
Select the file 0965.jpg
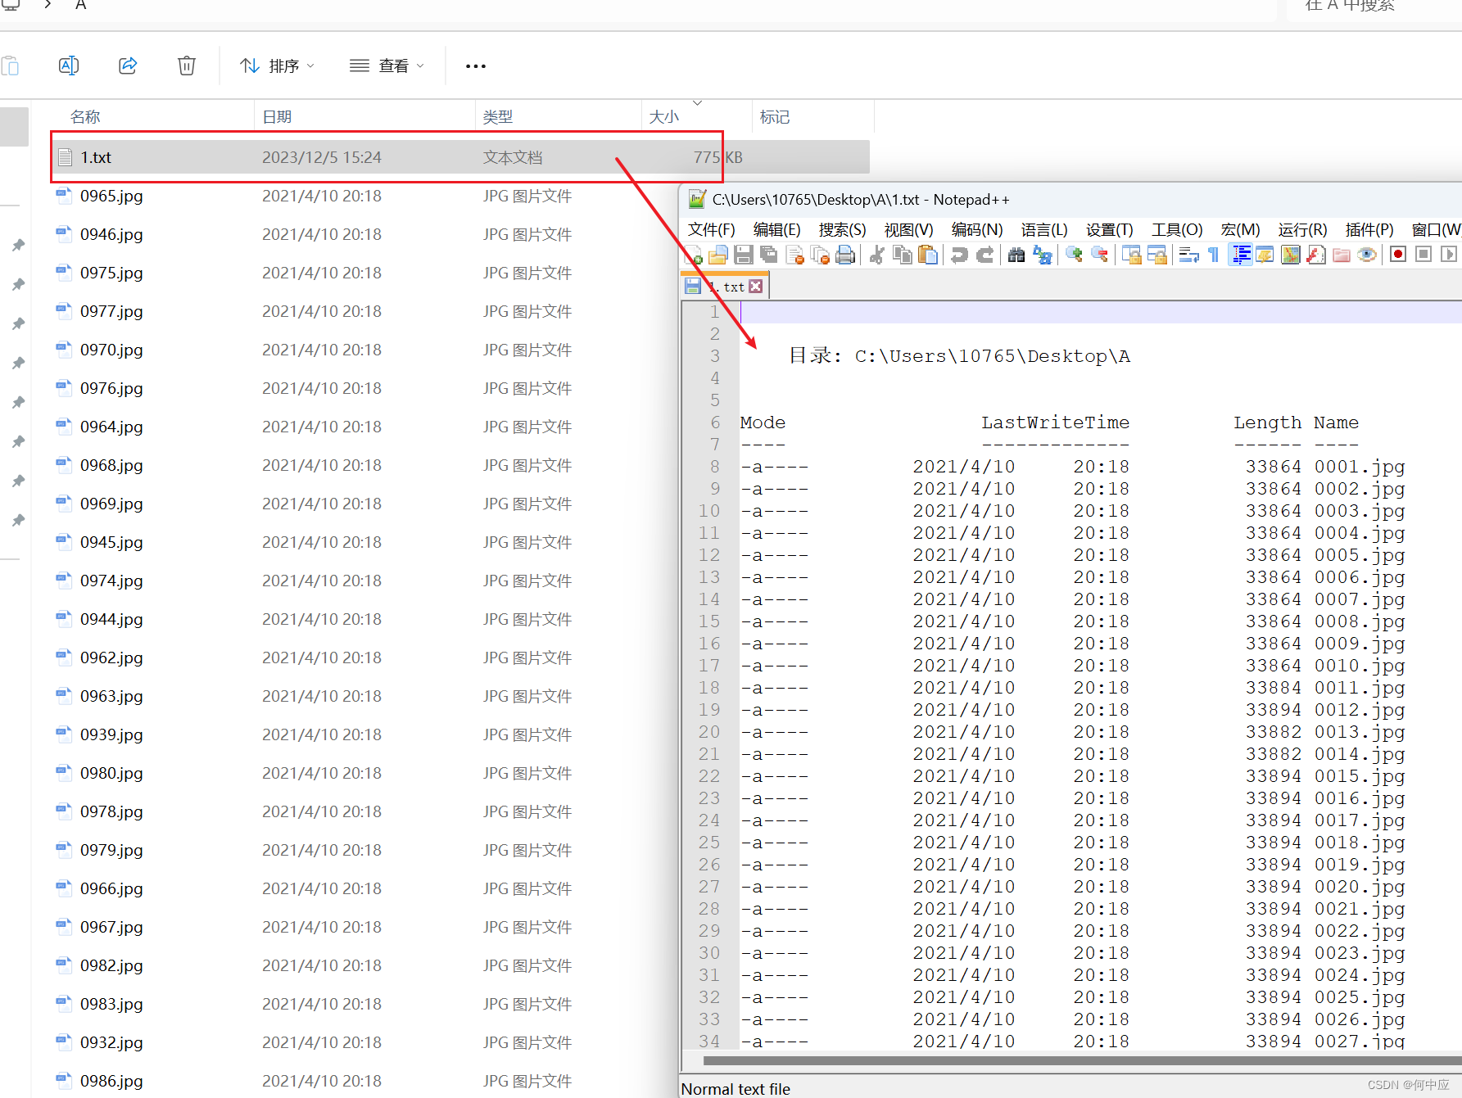click(x=111, y=197)
